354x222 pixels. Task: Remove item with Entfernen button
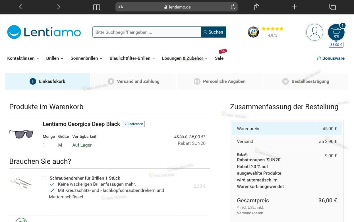pyautogui.click(x=134, y=124)
